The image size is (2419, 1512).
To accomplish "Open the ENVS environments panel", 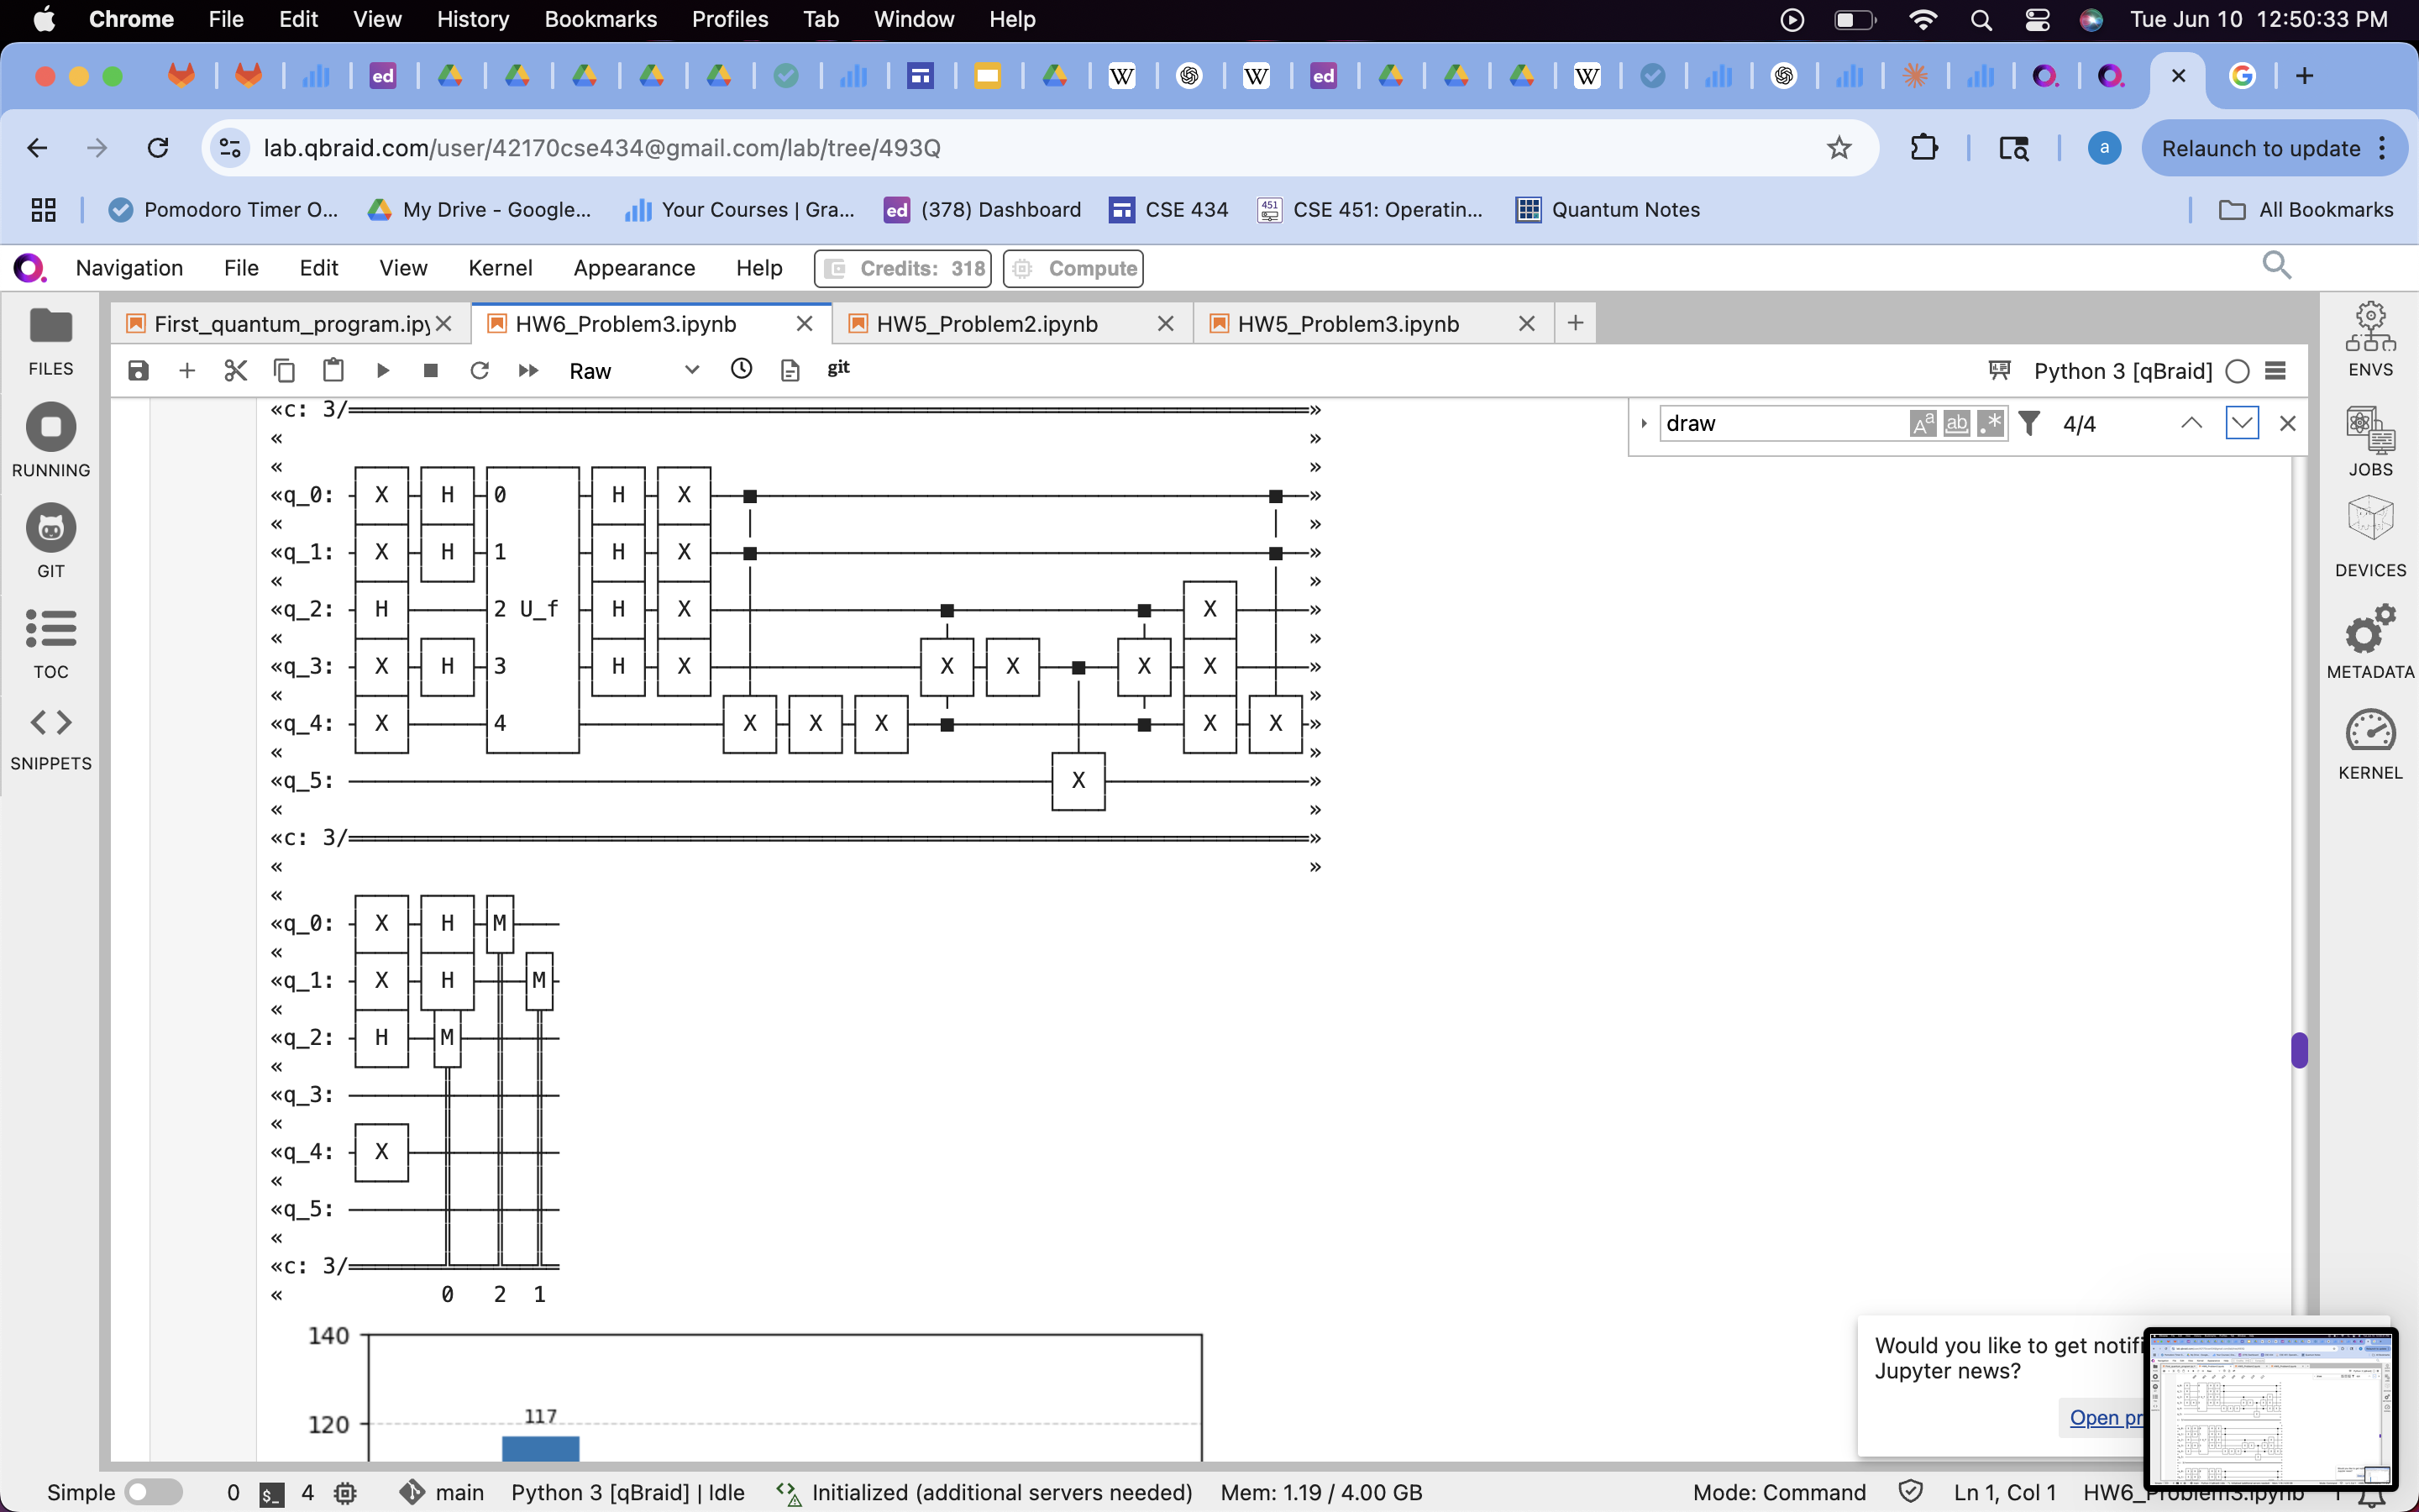I will 2370,340.
